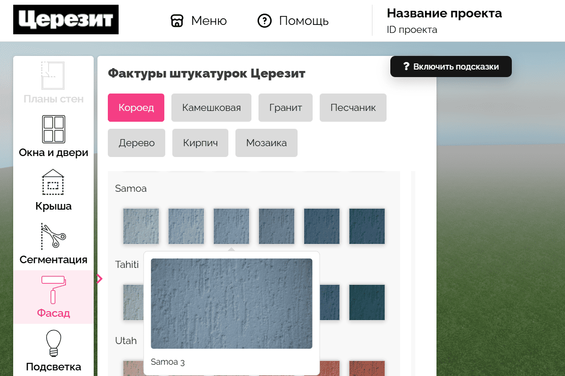
Task: Pick the first Utah swatch, partly covered by the preview
Action: click(133, 368)
